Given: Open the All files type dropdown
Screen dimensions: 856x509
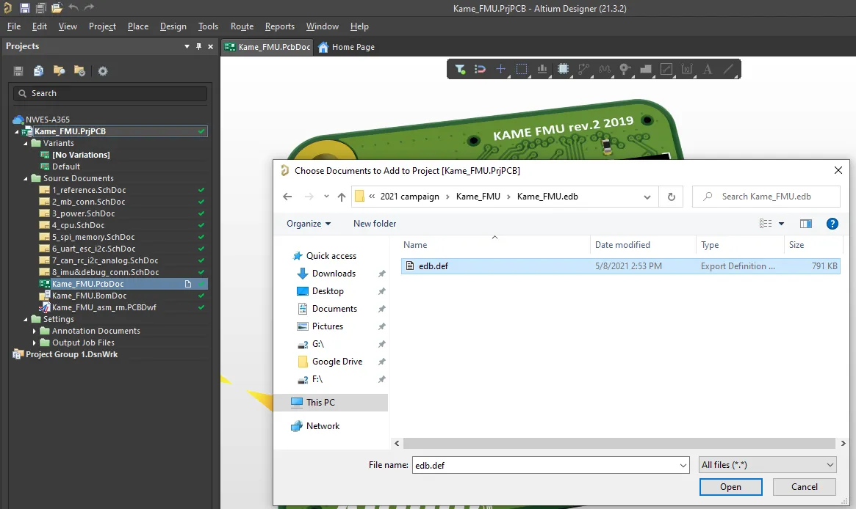Looking at the screenshot, I should pyautogui.click(x=766, y=464).
